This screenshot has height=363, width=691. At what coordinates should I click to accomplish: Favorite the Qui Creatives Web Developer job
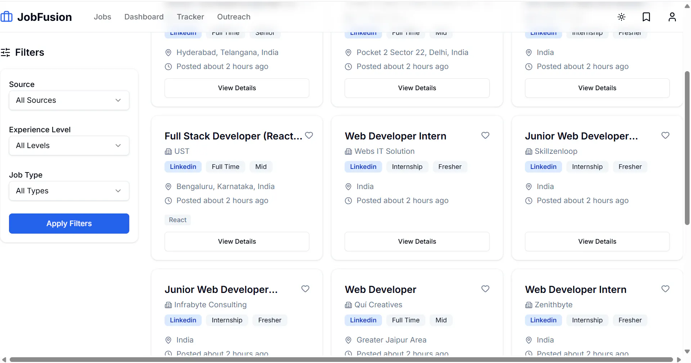click(x=485, y=289)
